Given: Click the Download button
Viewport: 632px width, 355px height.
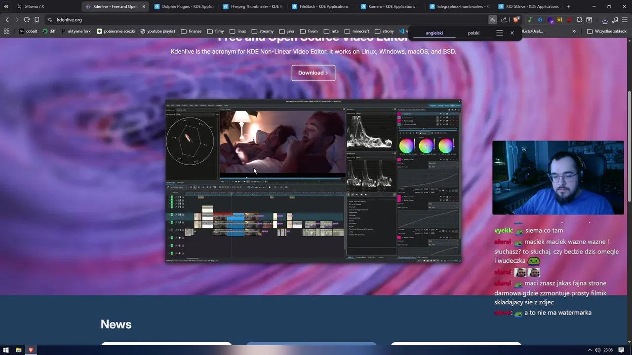Looking at the screenshot, I should (x=313, y=73).
